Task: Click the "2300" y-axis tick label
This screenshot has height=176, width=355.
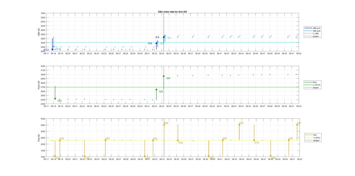Action: tap(43, 104)
